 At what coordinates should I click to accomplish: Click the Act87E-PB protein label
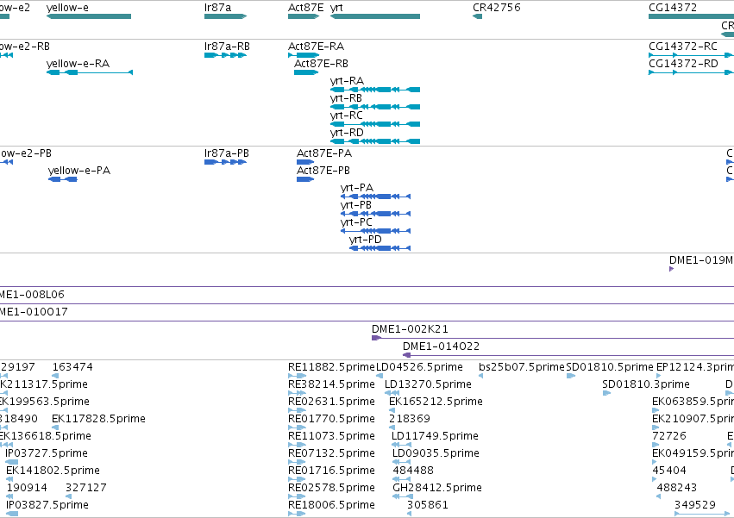pos(323,171)
